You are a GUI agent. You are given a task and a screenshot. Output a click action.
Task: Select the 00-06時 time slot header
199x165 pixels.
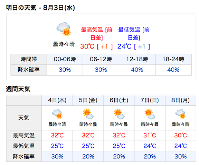click(x=65, y=59)
